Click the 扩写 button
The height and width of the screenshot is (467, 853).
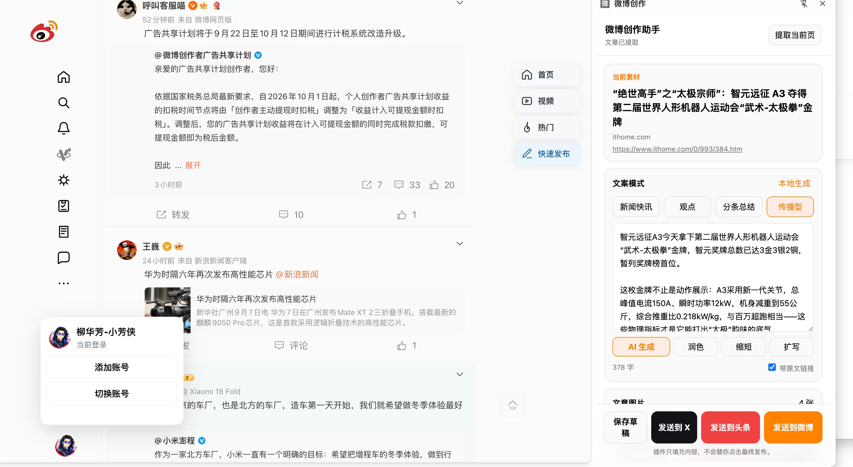pos(791,347)
